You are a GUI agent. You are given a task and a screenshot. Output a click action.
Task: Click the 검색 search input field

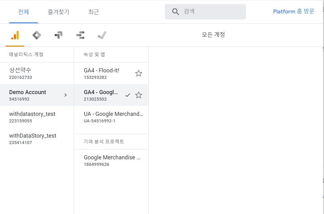(x=205, y=12)
